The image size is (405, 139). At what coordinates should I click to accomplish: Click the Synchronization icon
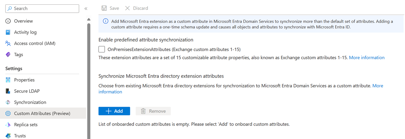(8, 102)
